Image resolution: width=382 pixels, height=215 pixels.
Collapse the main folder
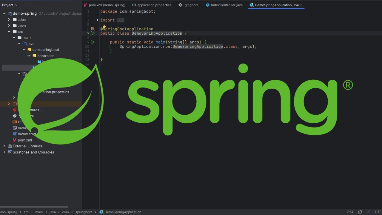(x=14, y=38)
